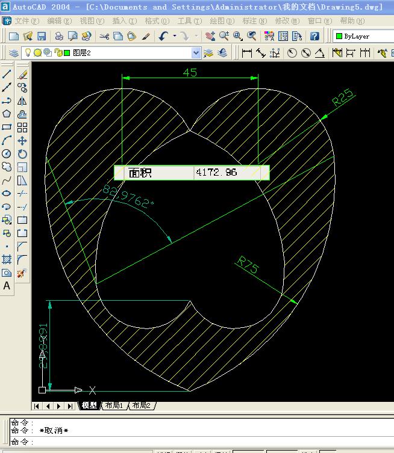394x453 pixels.
Task: Open the 修改(M) menu
Action: (x=287, y=21)
